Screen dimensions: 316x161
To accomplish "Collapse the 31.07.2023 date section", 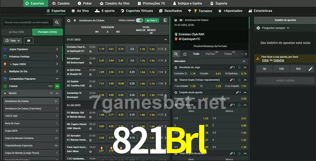I will (166, 39).
